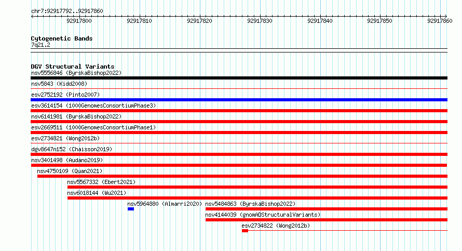
Task: Select the black nsv5556846 variant bar
Action: click(x=239, y=78)
